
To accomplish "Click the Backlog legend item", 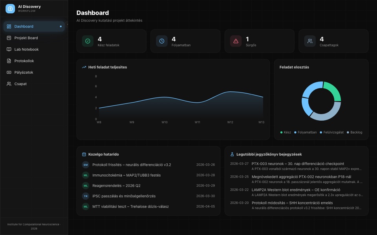I will click(354, 132).
